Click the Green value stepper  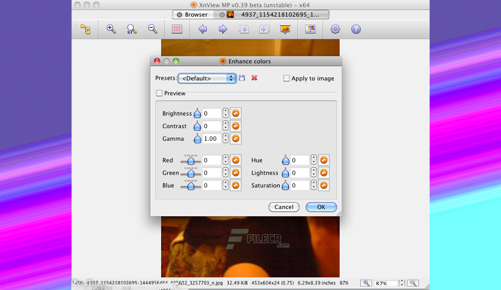225,173
